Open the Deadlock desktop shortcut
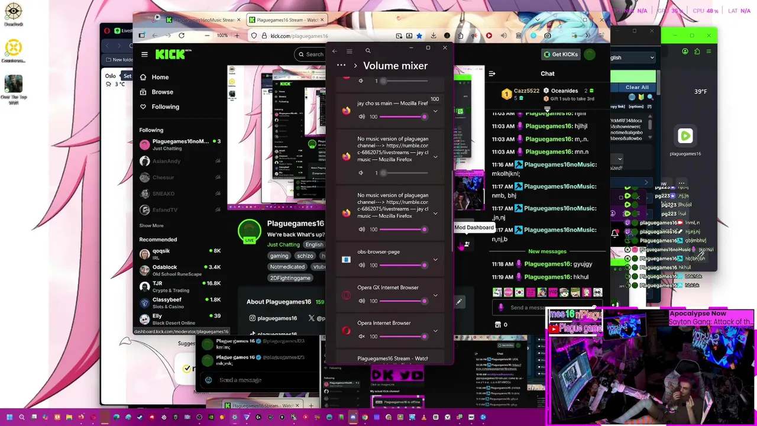The height and width of the screenshot is (426, 757). (x=13, y=14)
